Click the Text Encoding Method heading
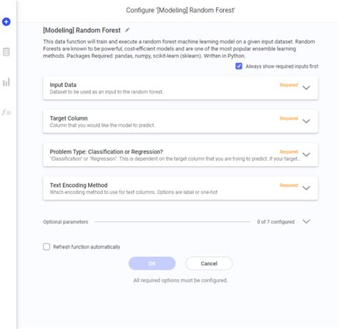This screenshot has height=329, width=339. point(79,185)
